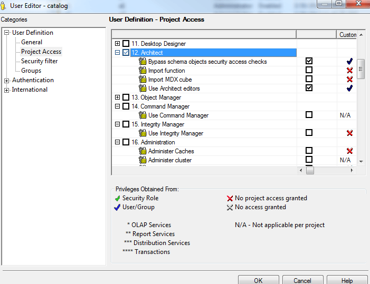Screen dimensions: 370x284
Task: Click the horizontal scrollbar left arrow
Action: 301,170
